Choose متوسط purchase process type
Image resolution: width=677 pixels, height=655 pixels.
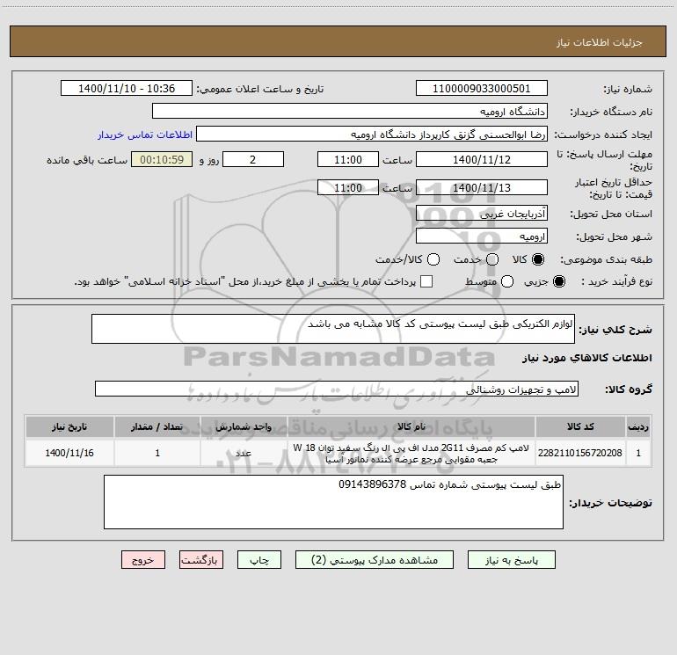pyautogui.click(x=507, y=281)
